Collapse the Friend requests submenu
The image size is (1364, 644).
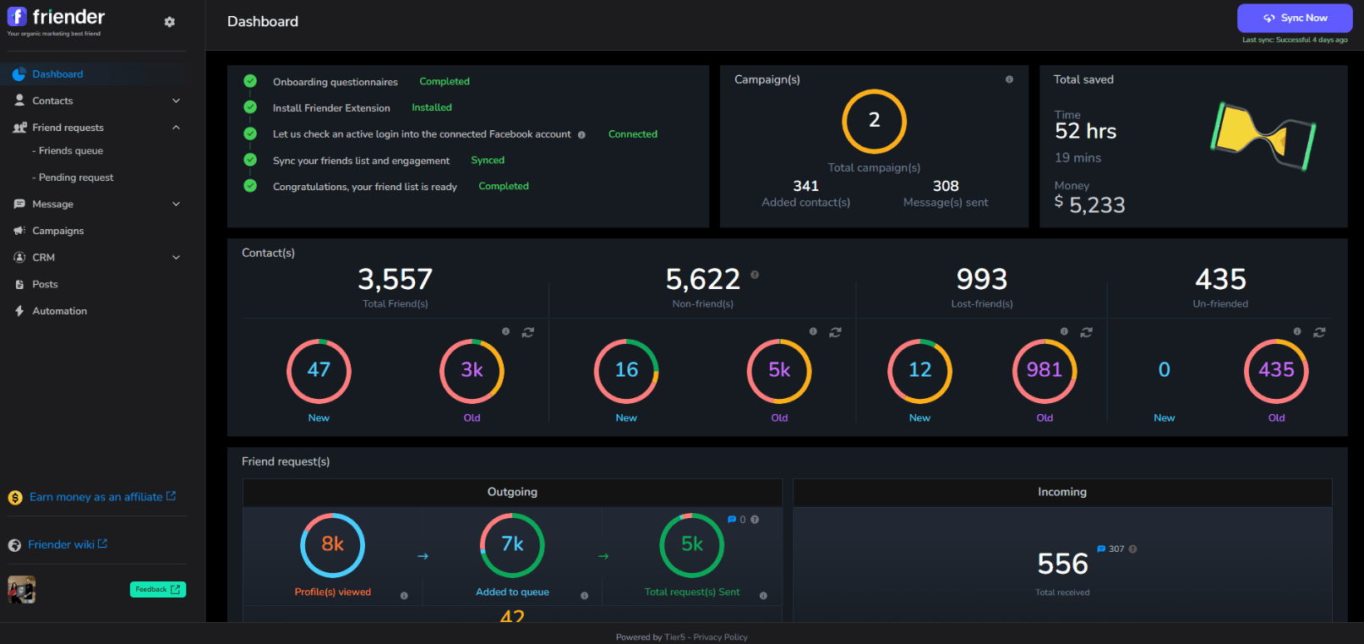pyautogui.click(x=176, y=128)
